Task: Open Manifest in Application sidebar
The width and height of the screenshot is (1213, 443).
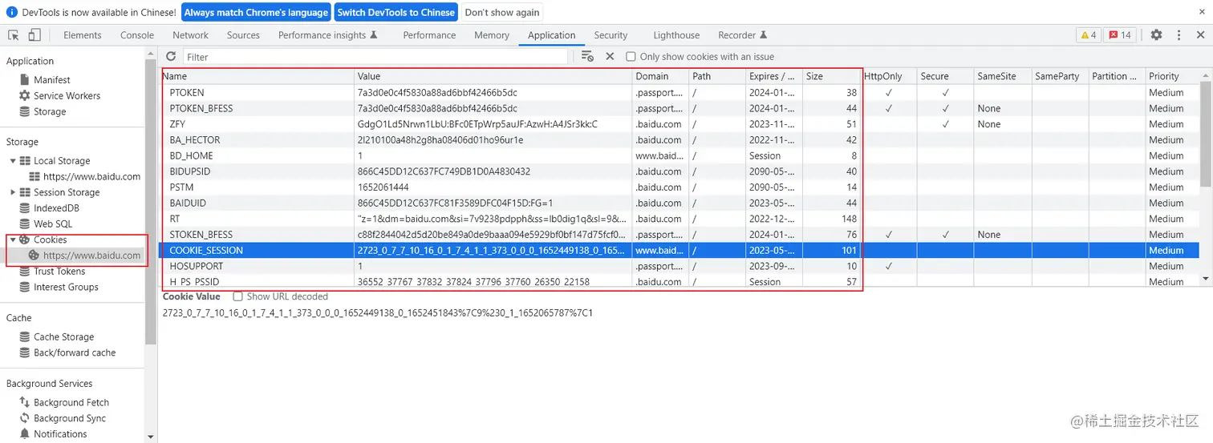Action: (51, 80)
